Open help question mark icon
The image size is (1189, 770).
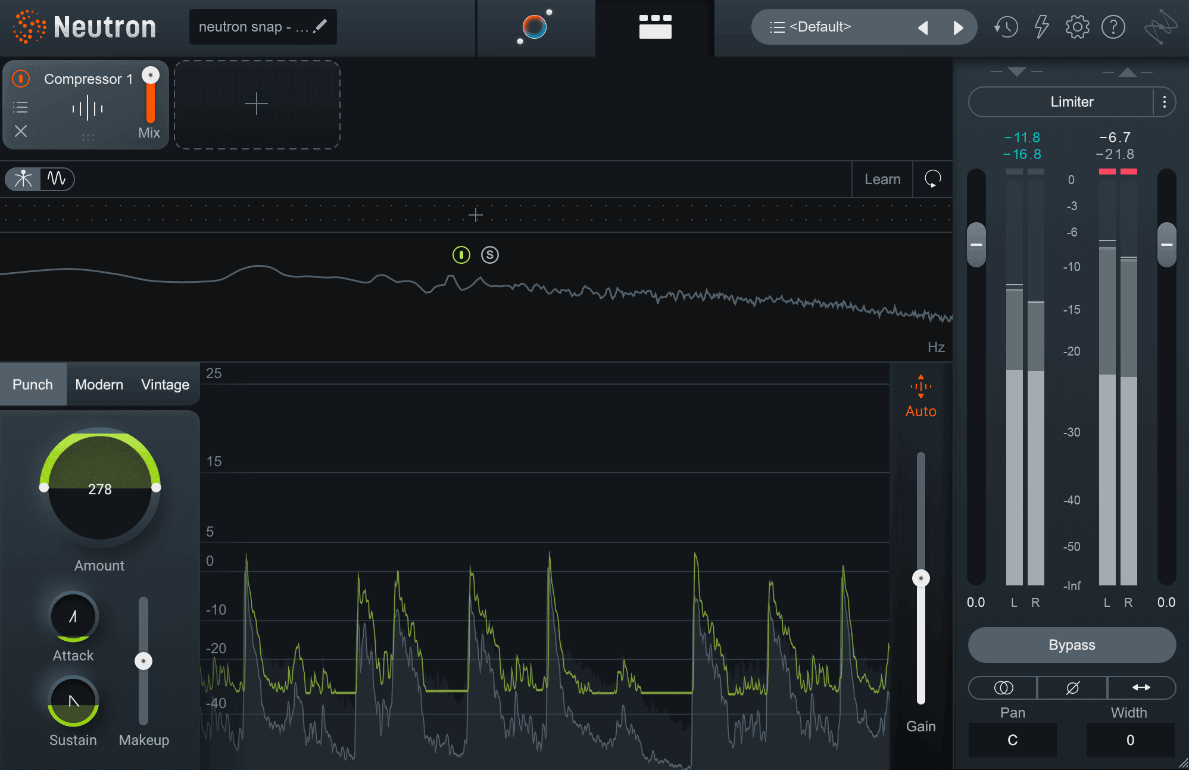point(1113,27)
